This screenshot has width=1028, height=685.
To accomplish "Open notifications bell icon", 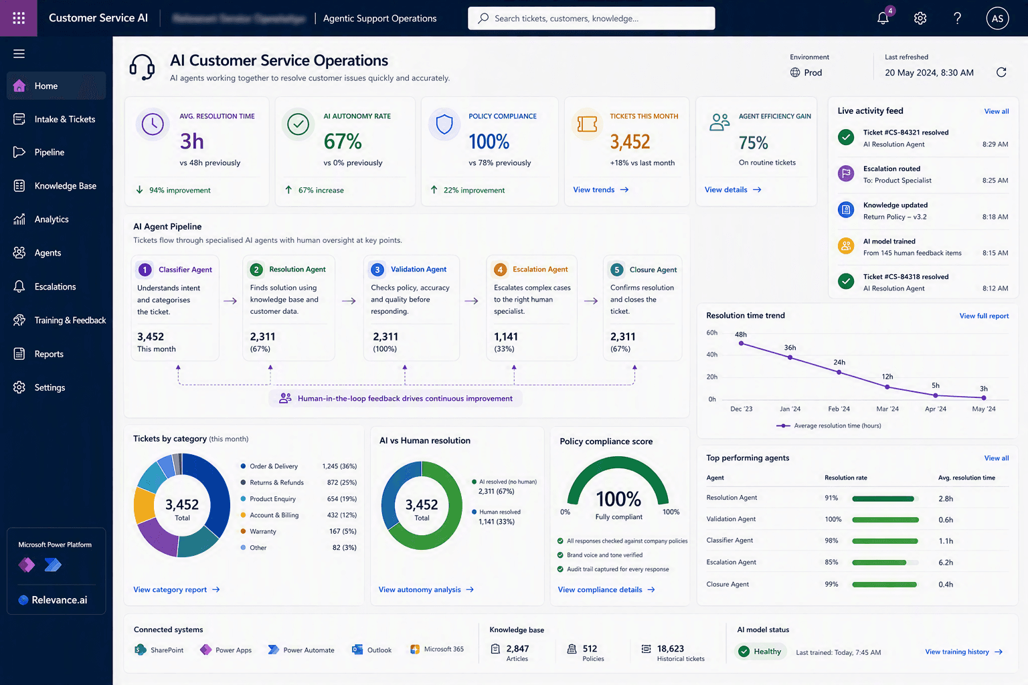I will point(883,18).
